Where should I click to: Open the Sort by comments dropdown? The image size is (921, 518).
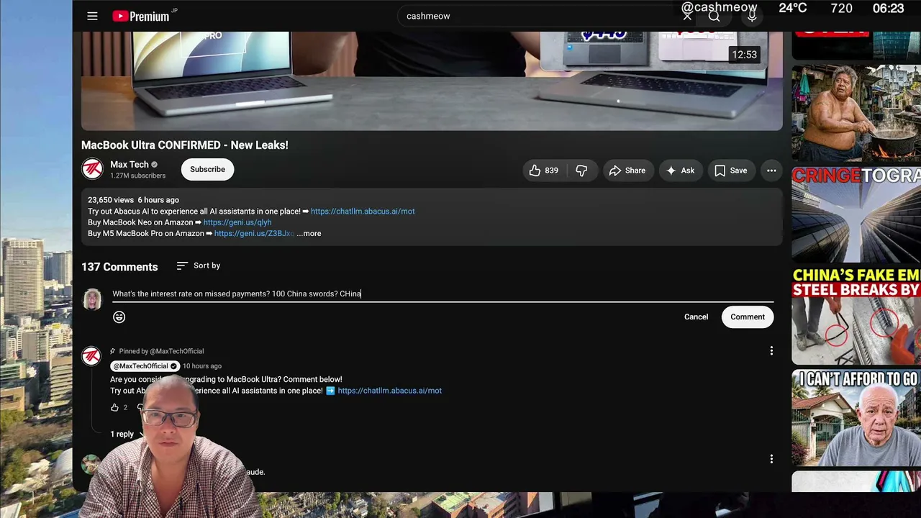point(199,265)
